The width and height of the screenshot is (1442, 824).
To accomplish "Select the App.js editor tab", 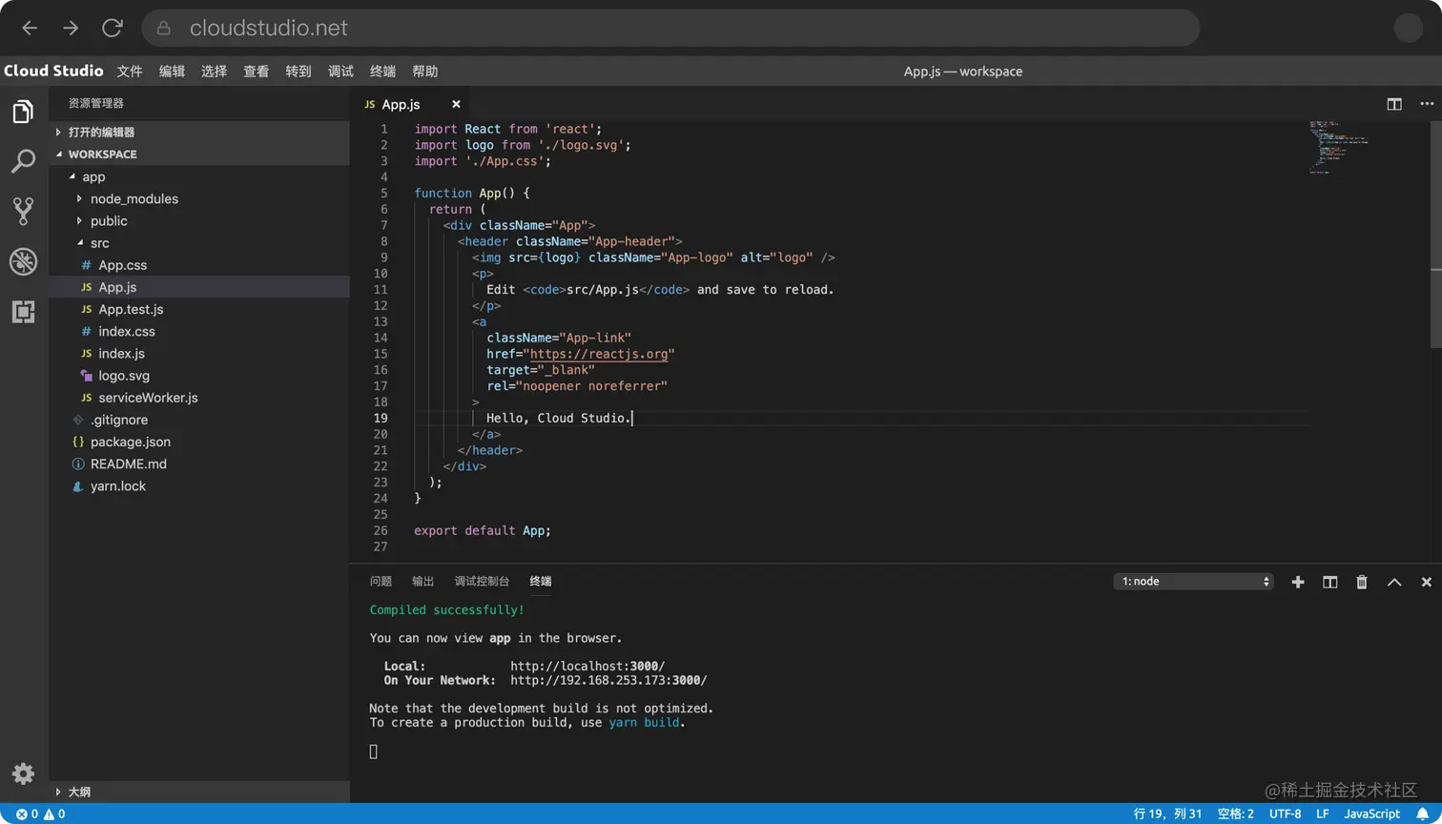I will point(410,104).
